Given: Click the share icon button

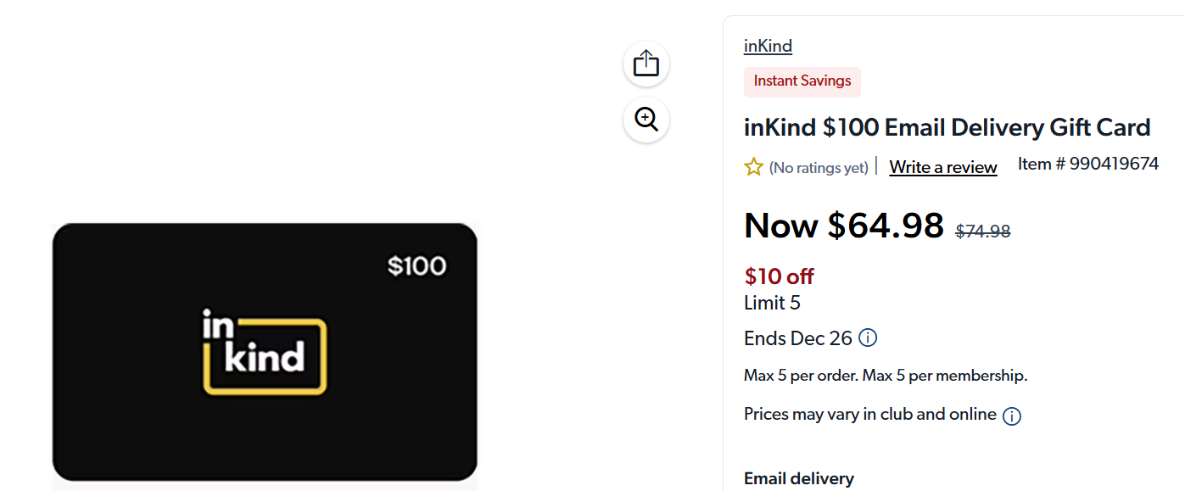Looking at the screenshot, I should 646,64.
